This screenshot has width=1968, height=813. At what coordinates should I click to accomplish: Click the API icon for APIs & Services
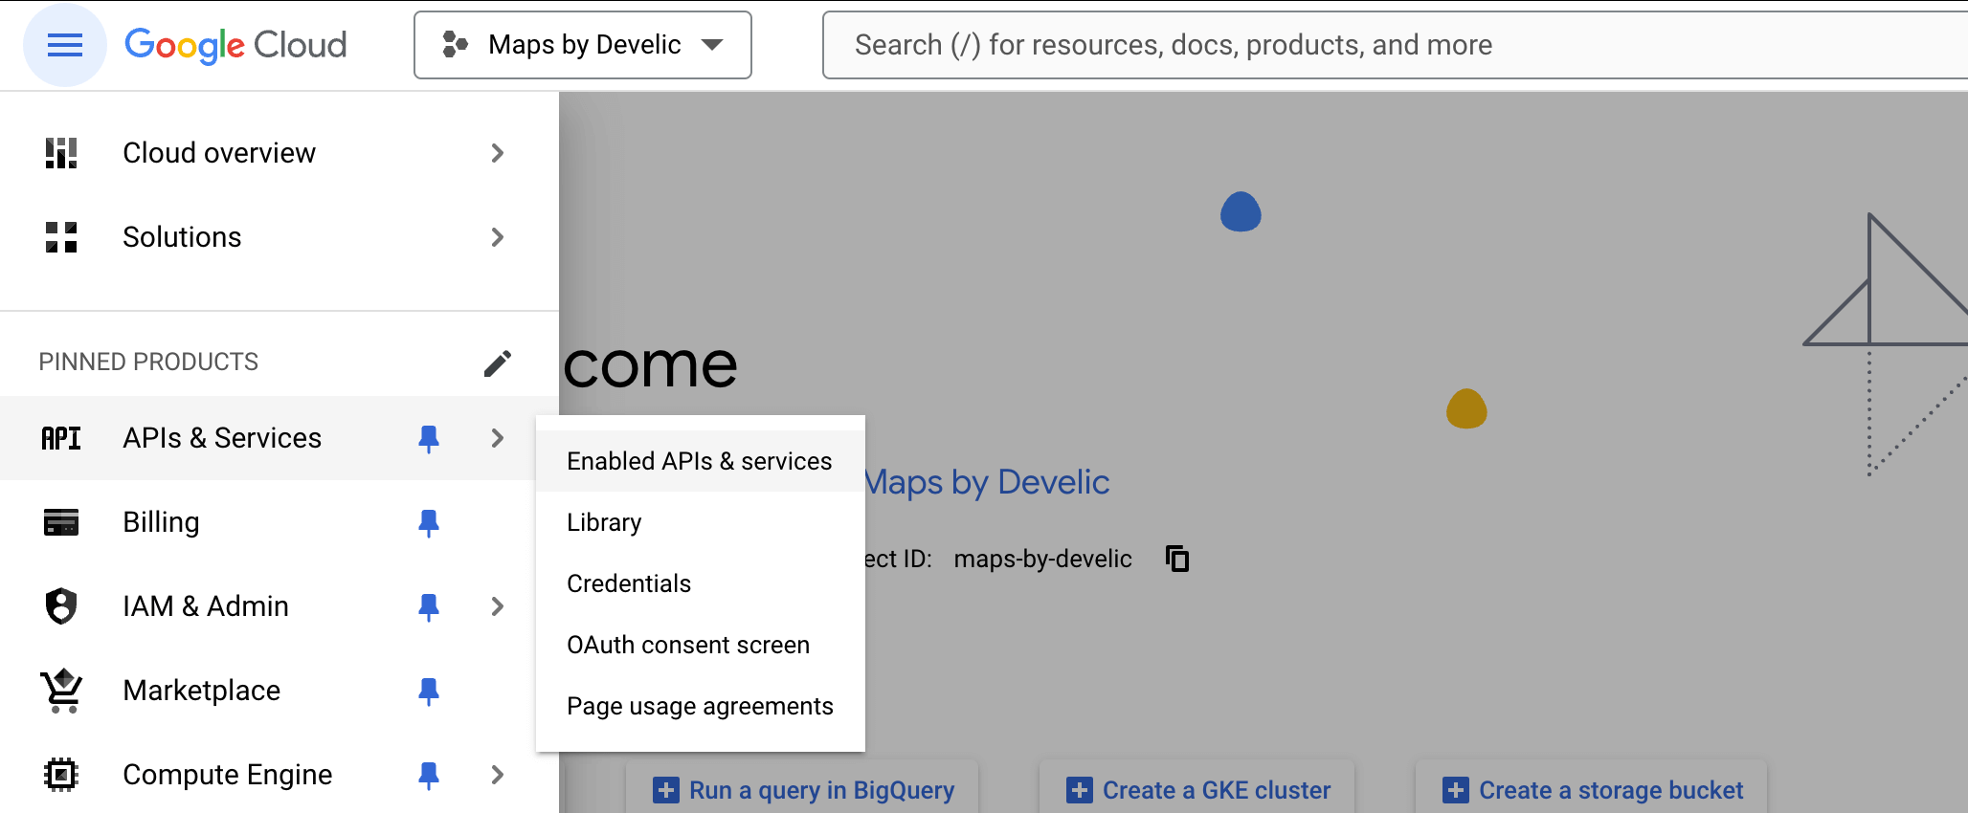(61, 438)
